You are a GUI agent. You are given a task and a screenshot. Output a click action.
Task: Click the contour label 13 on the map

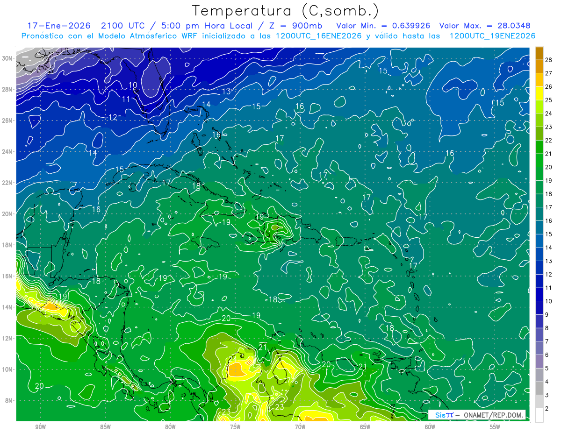pos(226,92)
